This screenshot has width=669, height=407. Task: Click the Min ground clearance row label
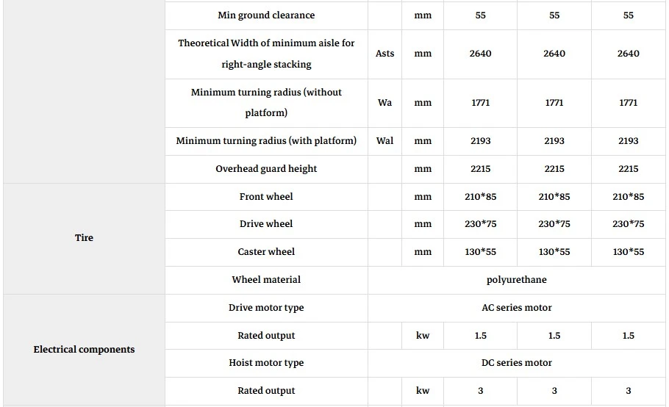pos(266,15)
